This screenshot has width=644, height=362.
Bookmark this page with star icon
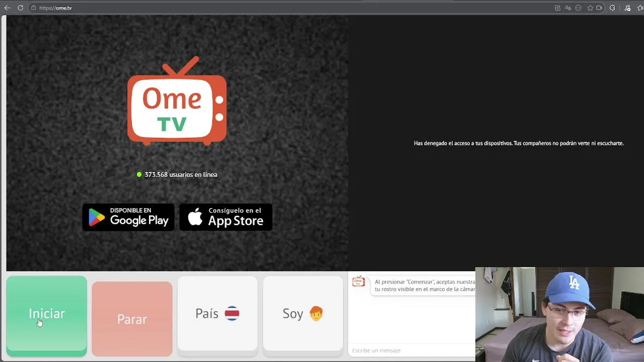pyautogui.click(x=590, y=8)
